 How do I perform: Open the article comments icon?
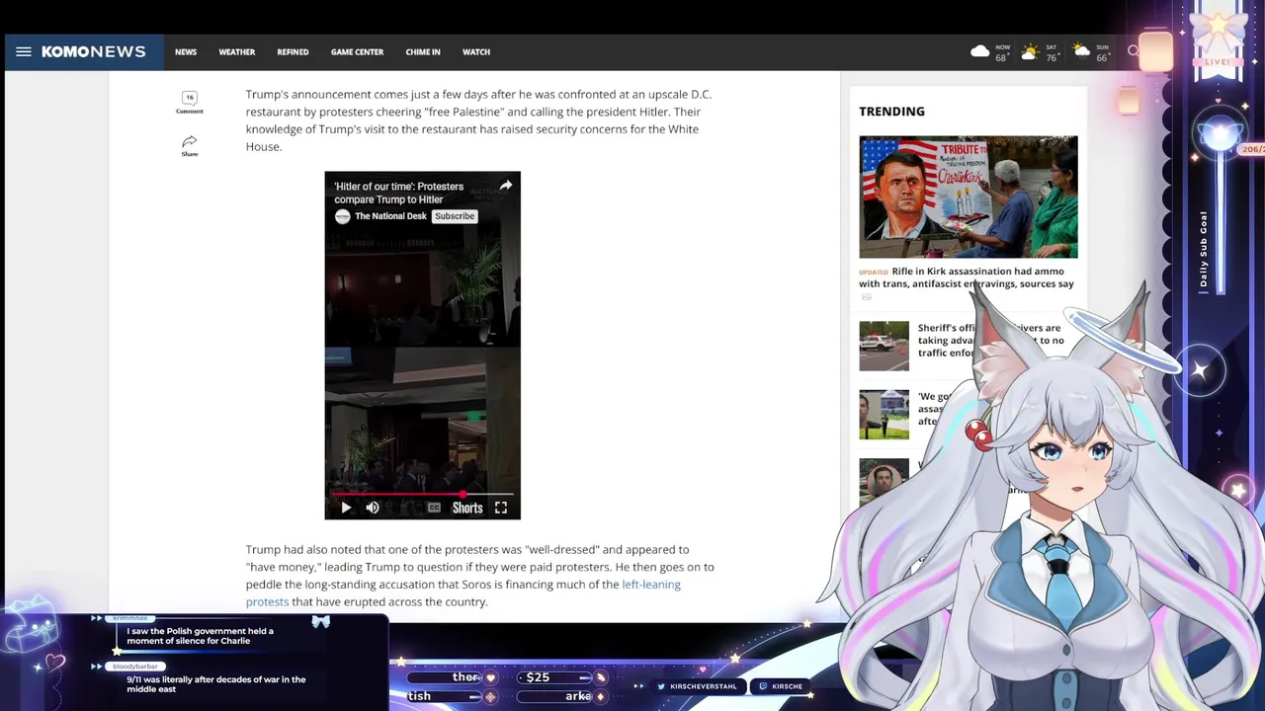(x=190, y=98)
